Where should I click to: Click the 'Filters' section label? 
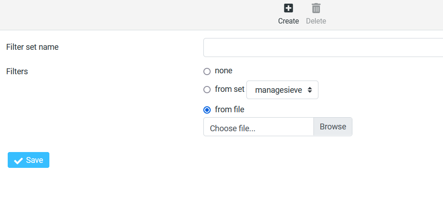pyautogui.click(x=17, y=71)
